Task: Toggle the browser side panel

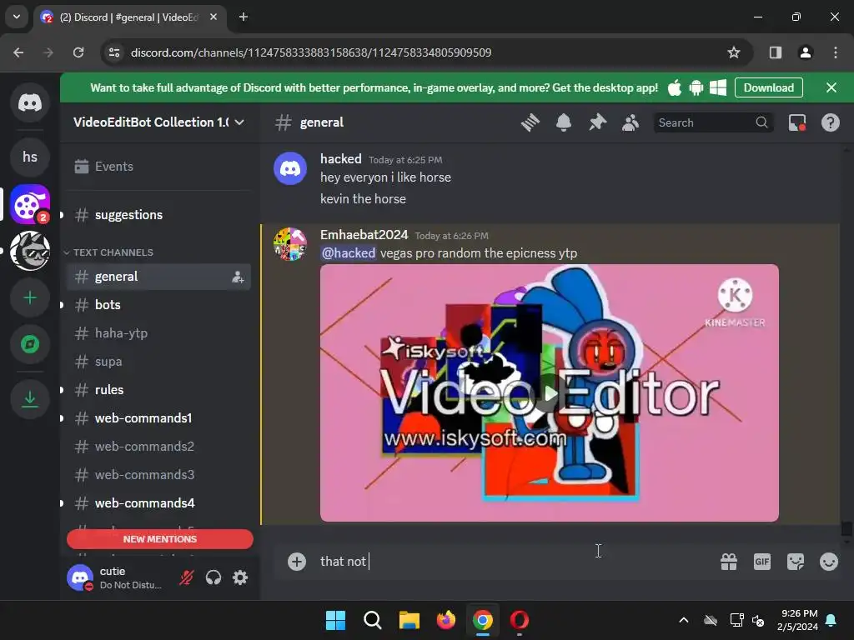Action: coord(775,52)
